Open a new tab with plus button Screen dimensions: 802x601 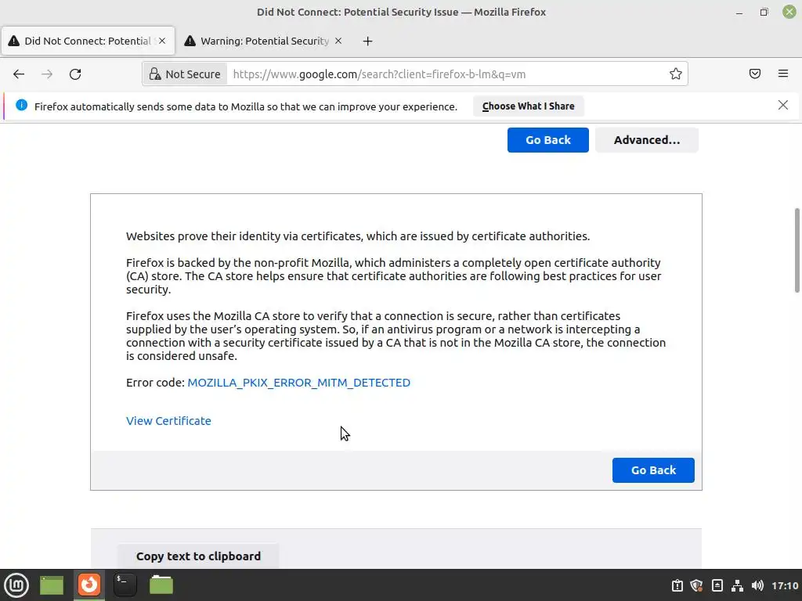click(368, 41)
